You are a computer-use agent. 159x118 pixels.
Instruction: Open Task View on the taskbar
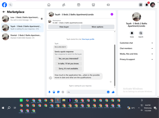coord(15,108)
